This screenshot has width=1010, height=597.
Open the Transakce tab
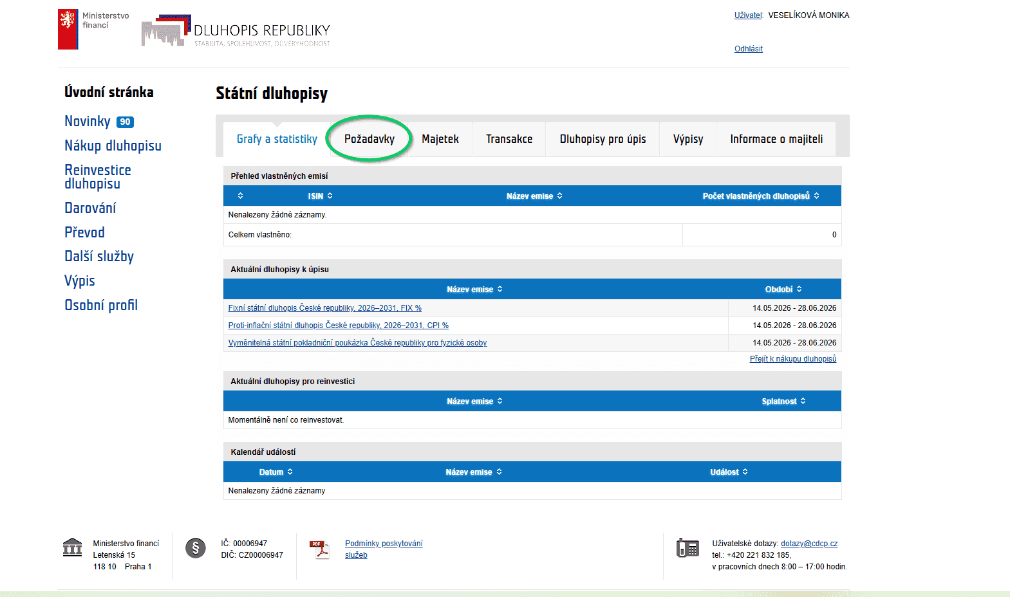[509, 139]
